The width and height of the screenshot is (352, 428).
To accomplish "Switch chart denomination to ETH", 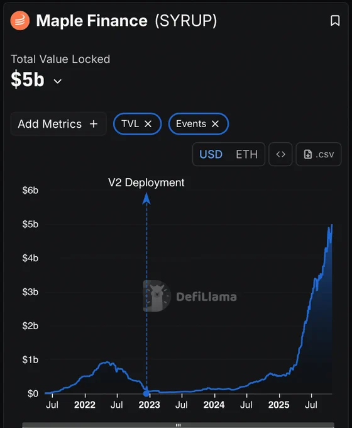I will pyautogui.click(x=247, y=154).
